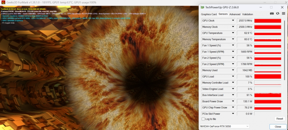Open the GPU-Z hamburger menu icon

[x=283, y=14]
